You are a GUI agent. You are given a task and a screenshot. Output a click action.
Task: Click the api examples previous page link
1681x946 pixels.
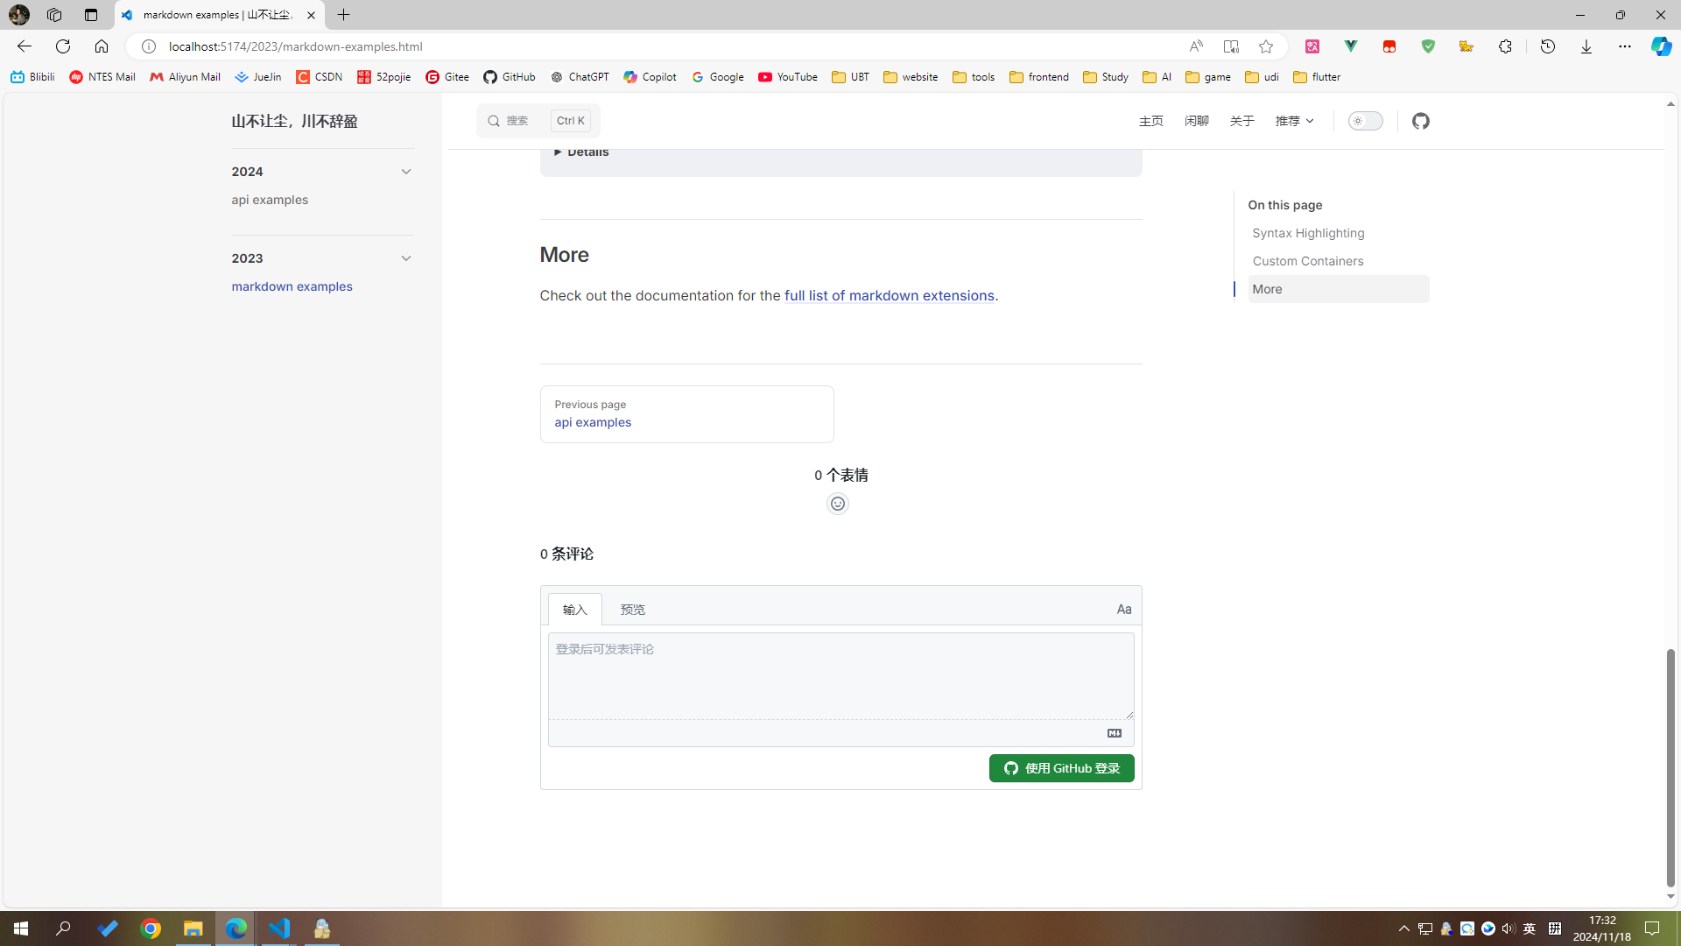click(x=592, y=421)
